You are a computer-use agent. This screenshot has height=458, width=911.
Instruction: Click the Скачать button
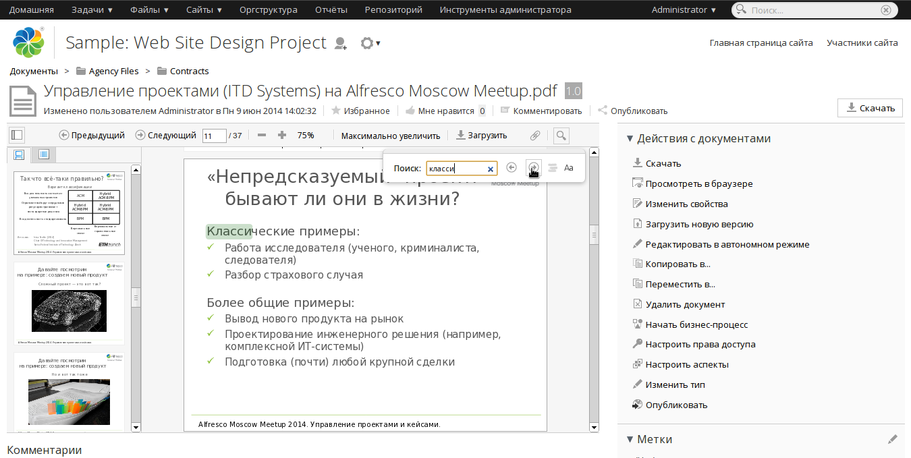[x=870, y=108]
